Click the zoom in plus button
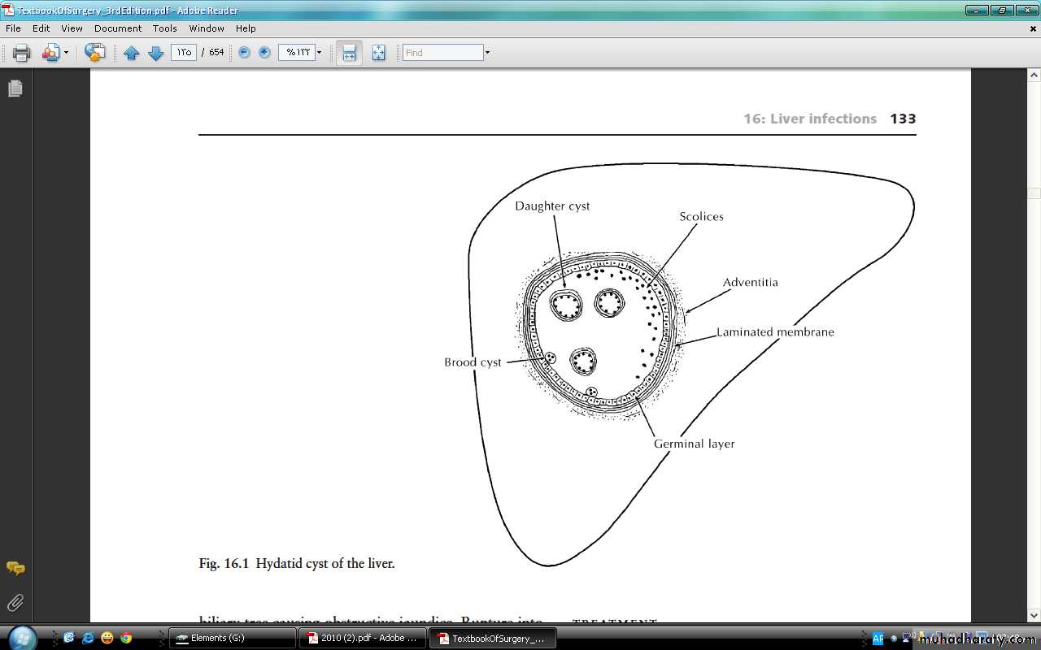Viewport: 1041px width, 650px height. tap(264, 53)
